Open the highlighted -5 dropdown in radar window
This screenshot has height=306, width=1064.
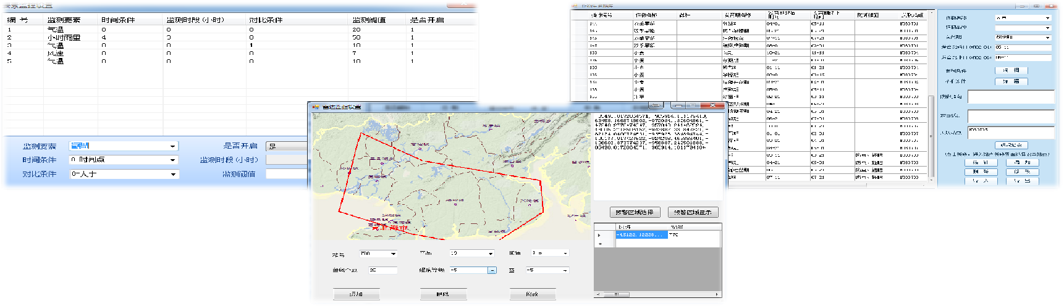pos(492,270)
